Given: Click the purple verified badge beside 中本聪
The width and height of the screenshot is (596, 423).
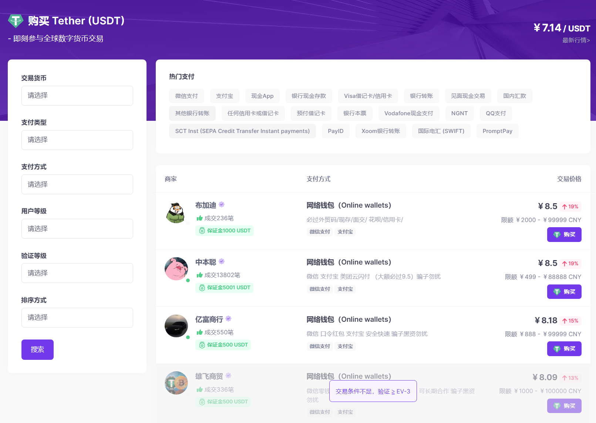Looking at the screenshot, I should 222,261.
